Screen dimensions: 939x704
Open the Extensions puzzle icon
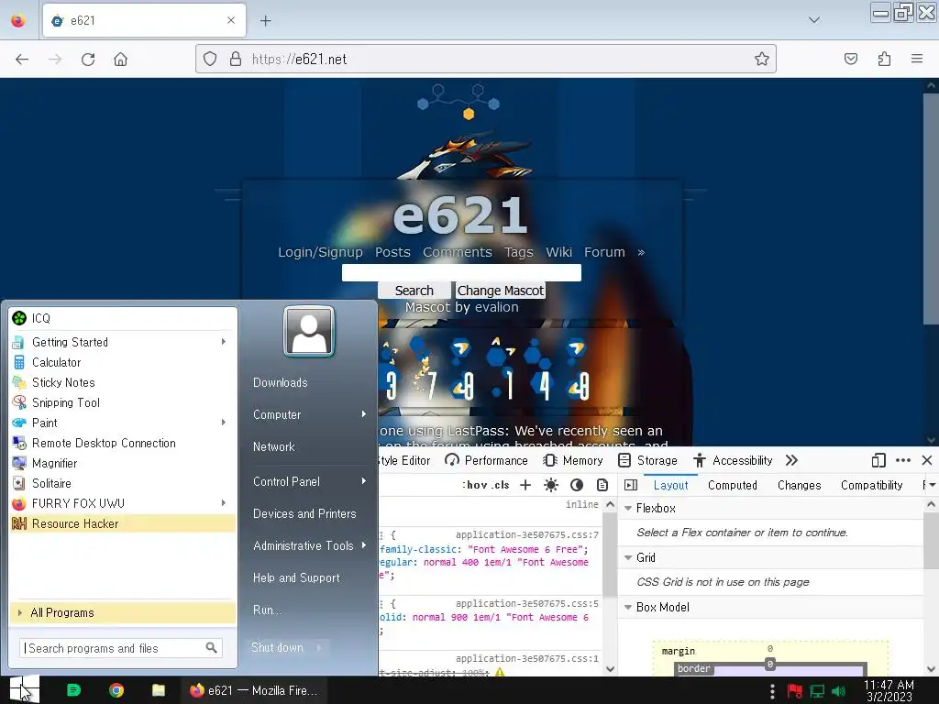pyautogui.click(x=884, y=59)
